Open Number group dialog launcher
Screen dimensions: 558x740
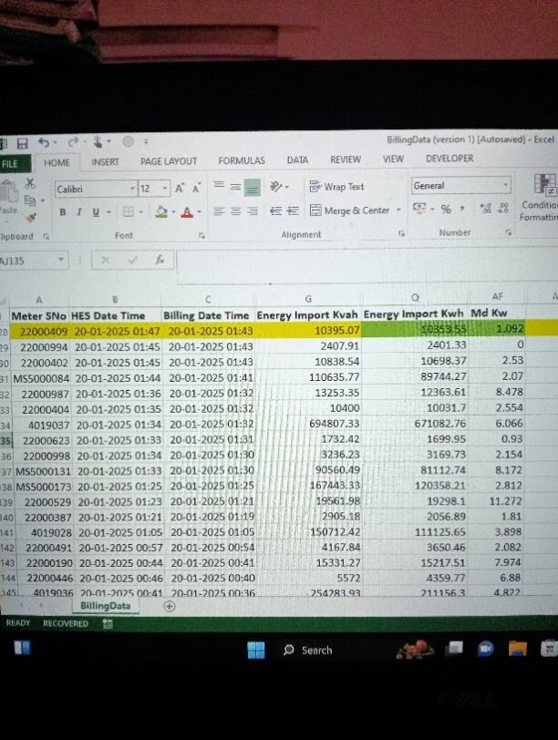point(509,232)
